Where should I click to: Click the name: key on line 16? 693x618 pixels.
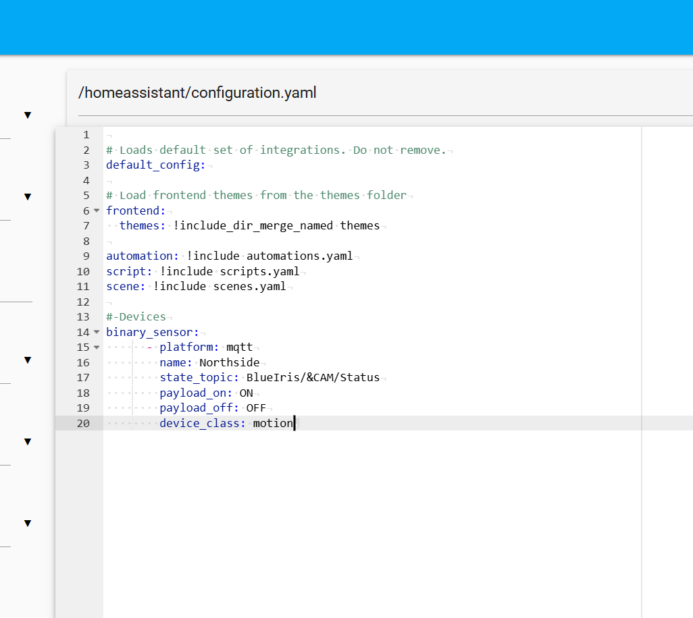(176, 362)
